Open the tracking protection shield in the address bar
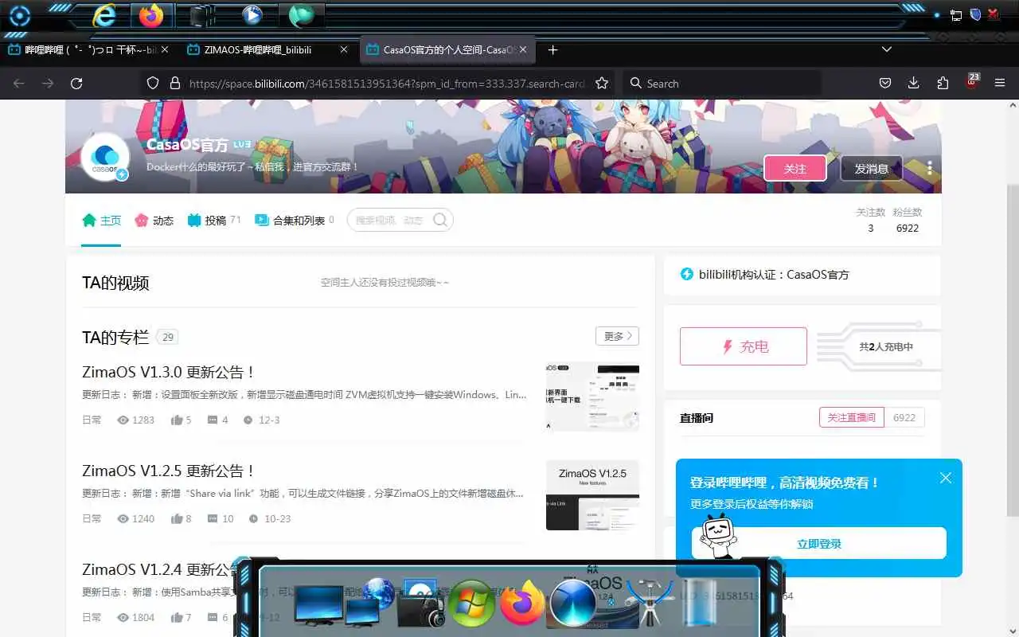The height and width of the screenshot is (637, 1019). [x=153, y=83]
